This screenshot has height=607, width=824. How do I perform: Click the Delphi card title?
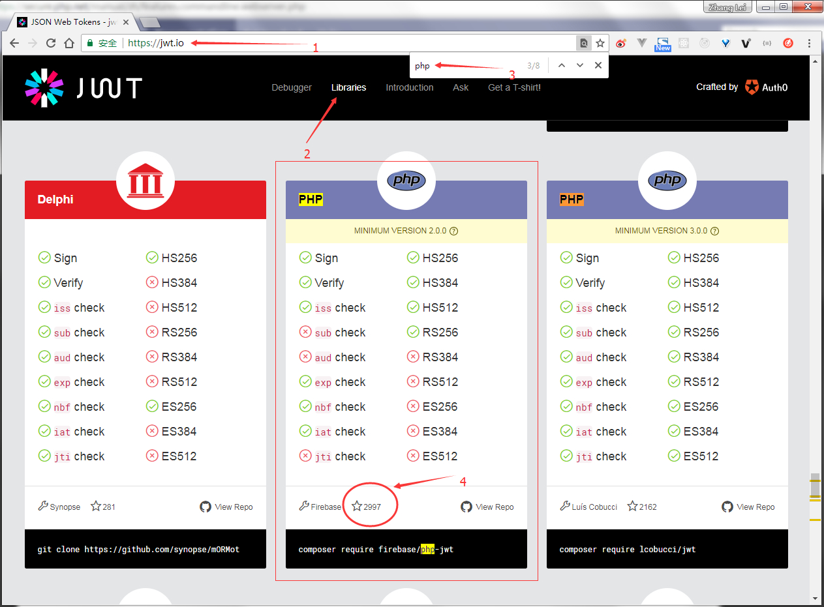55,200
